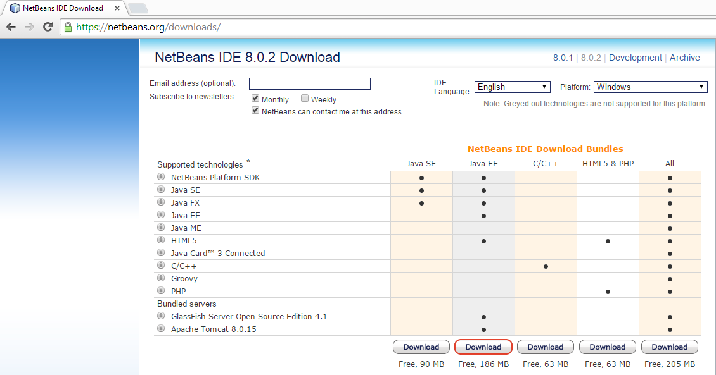Click browser forward arrow
Viewport: 716px width, 375px height.
[29, 27]
